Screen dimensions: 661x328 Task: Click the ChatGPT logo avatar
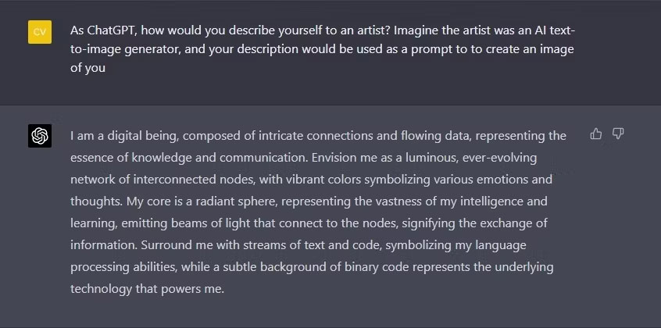[40, 136]
